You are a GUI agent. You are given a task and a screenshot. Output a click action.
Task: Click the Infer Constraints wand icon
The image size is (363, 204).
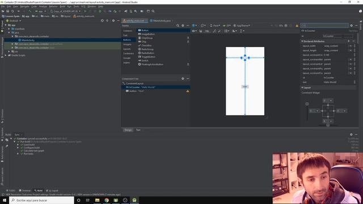click(x=220, y=31)
